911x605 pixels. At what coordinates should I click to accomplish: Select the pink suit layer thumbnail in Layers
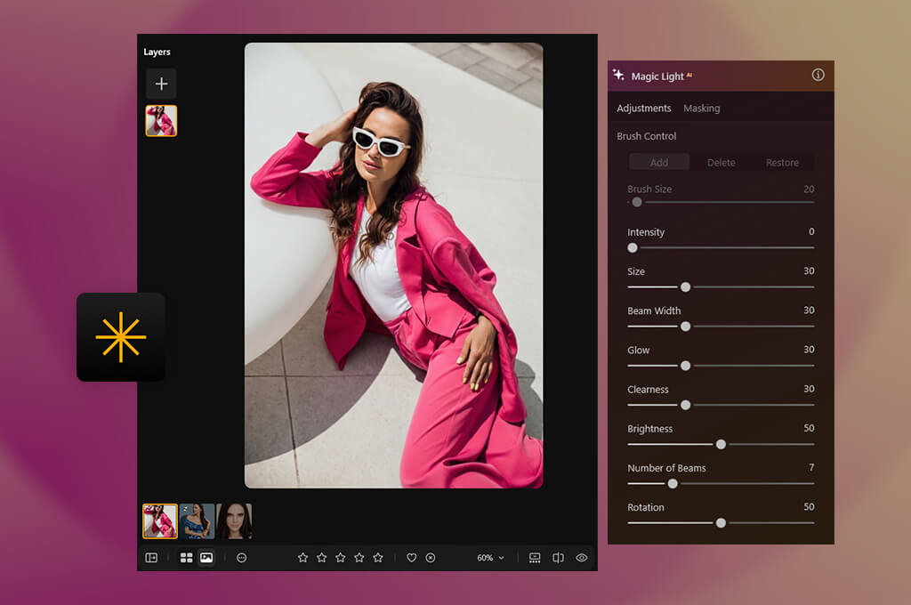[162, 121]
